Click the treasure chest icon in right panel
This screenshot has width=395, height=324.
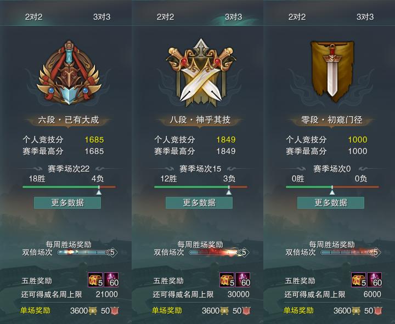[359, 280]
